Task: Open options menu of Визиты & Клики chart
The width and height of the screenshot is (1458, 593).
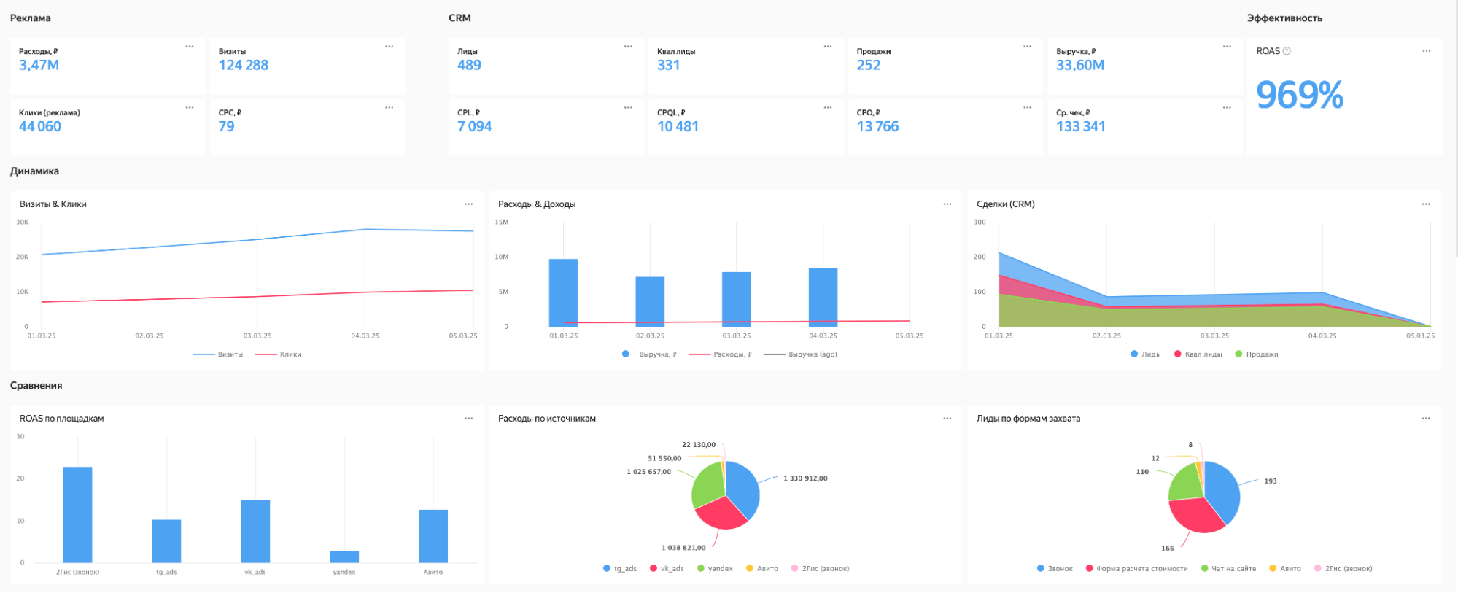Action: (x=468, y=204)
